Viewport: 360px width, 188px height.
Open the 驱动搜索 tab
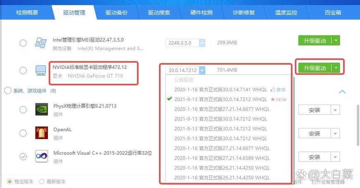(x=159, y=12)
